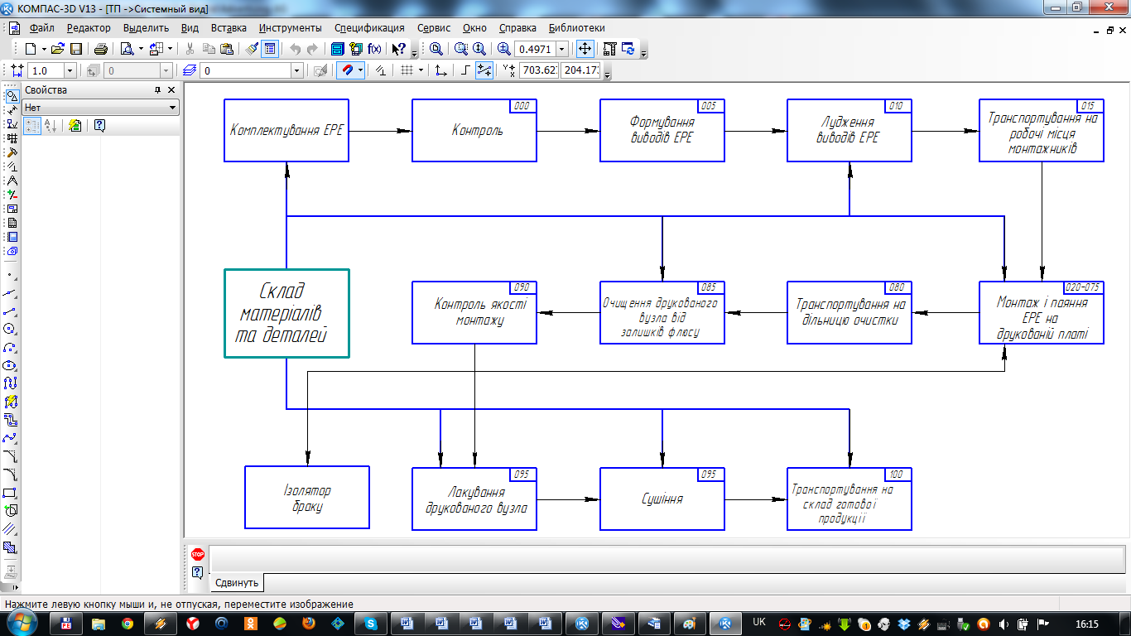The image size is (1131, 636).
Task: Select the Point tool in sidebar
Action: click(11, 275)
